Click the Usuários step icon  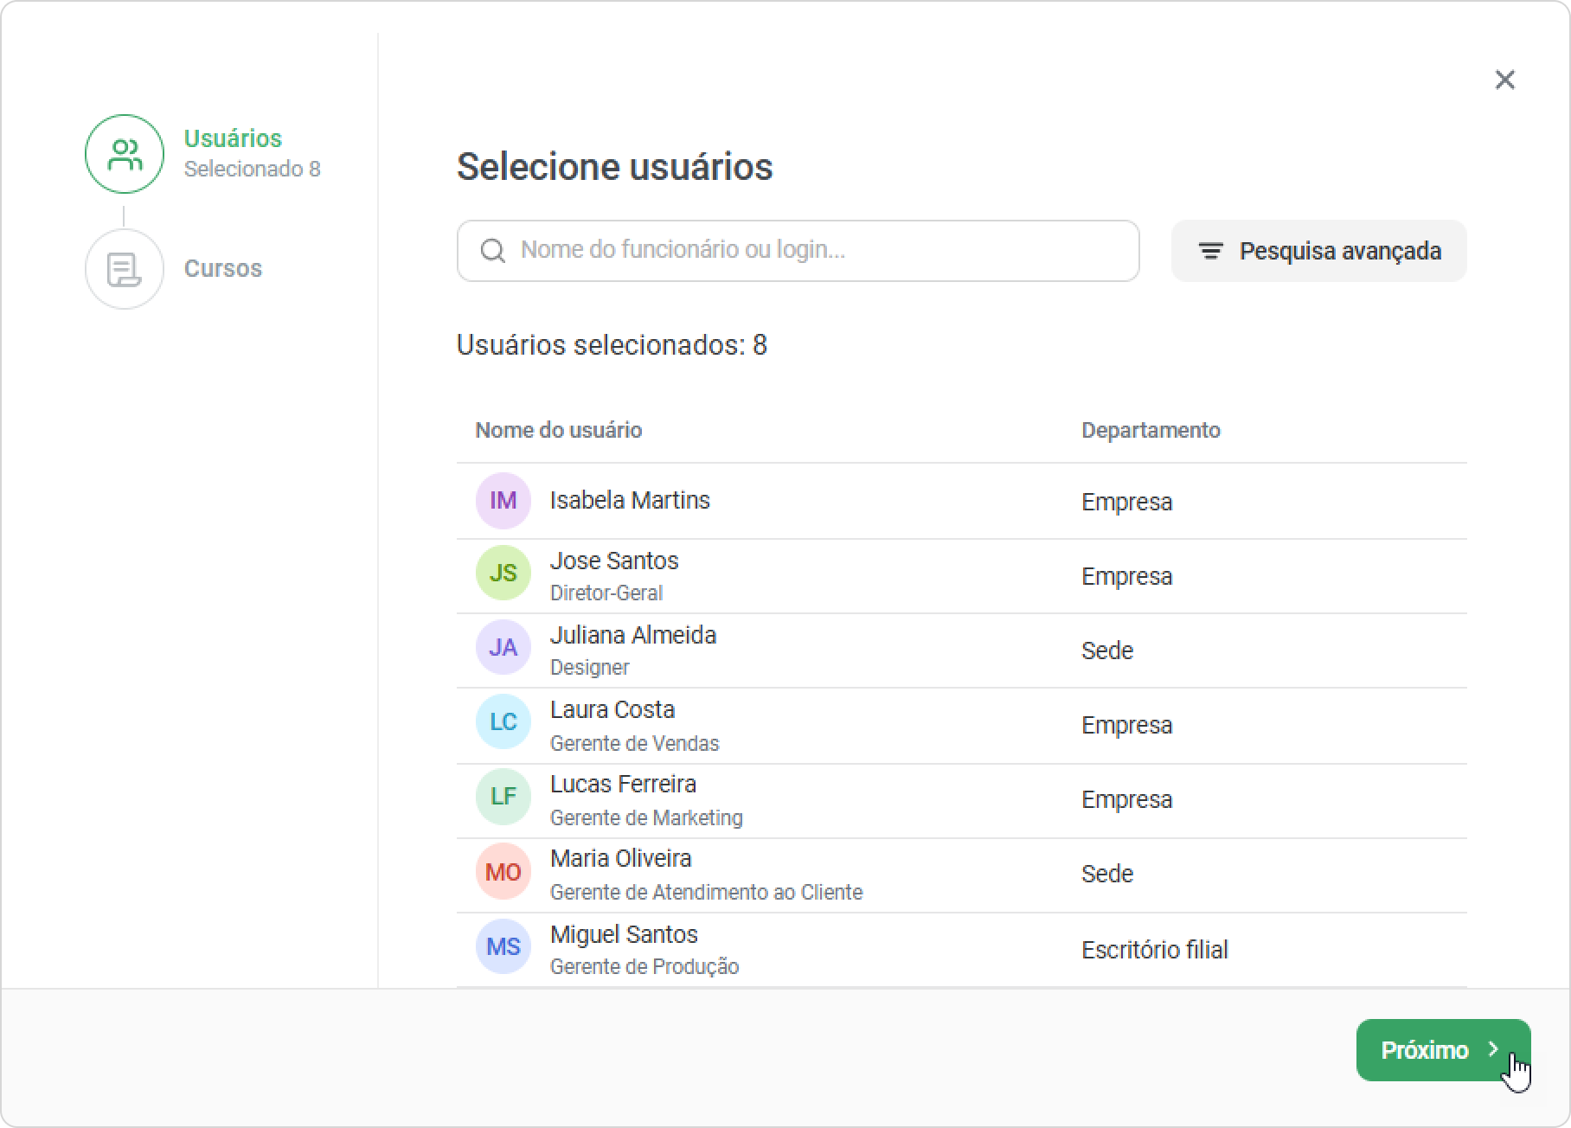pos(125,154)
